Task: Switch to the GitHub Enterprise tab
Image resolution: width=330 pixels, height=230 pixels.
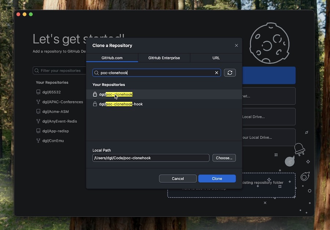Action: tap(164, 58)
